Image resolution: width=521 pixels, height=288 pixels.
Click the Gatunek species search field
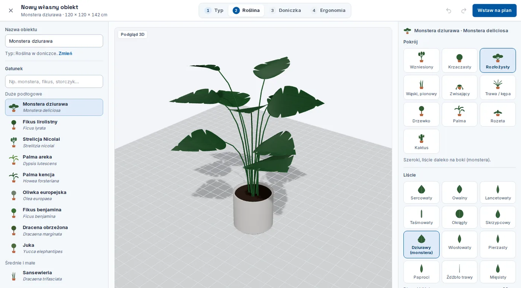point(54,81)
